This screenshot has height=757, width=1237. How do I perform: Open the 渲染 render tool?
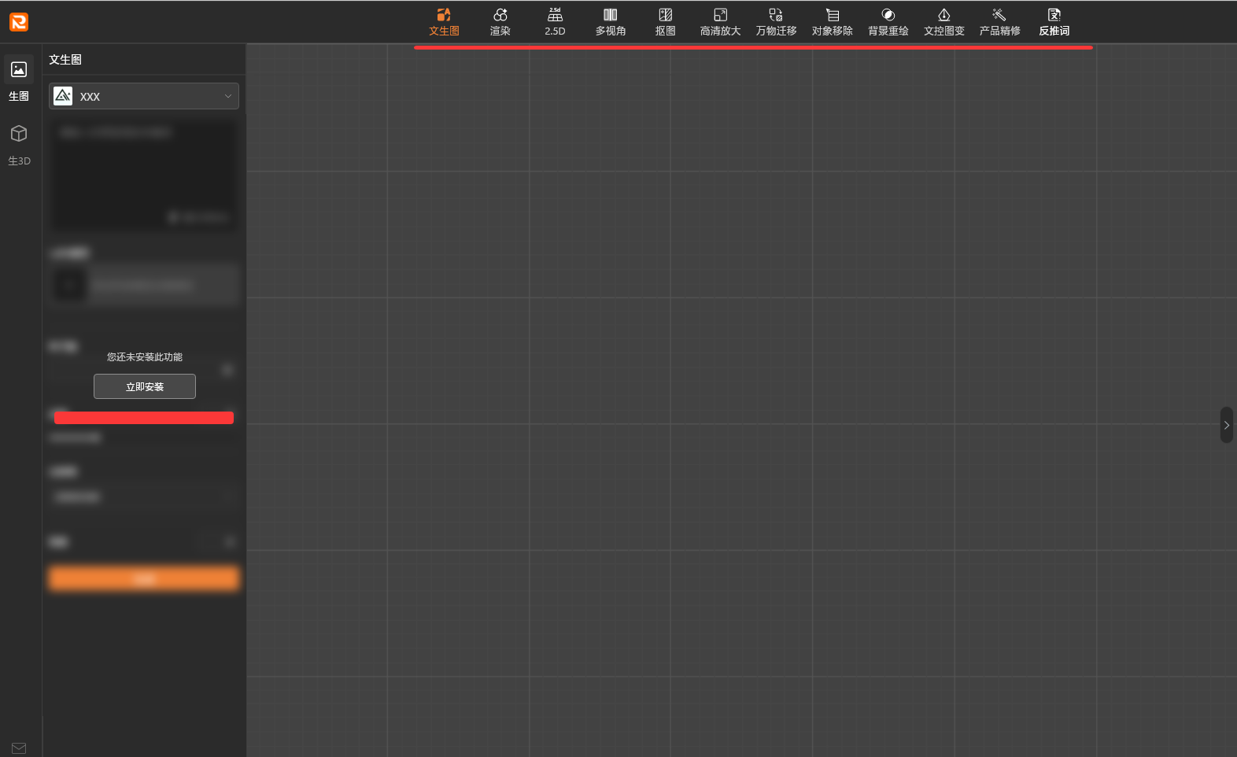pos(500,22)
